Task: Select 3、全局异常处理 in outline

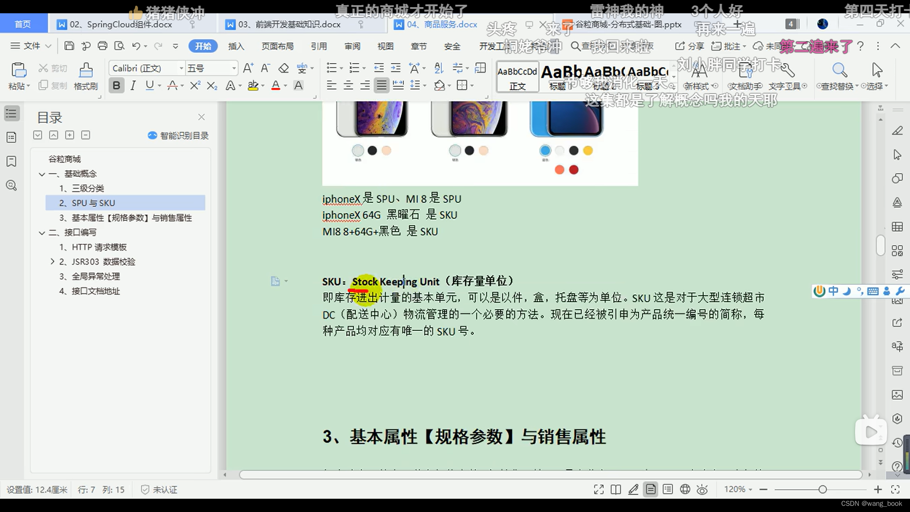Action: (x=90, y=276)
